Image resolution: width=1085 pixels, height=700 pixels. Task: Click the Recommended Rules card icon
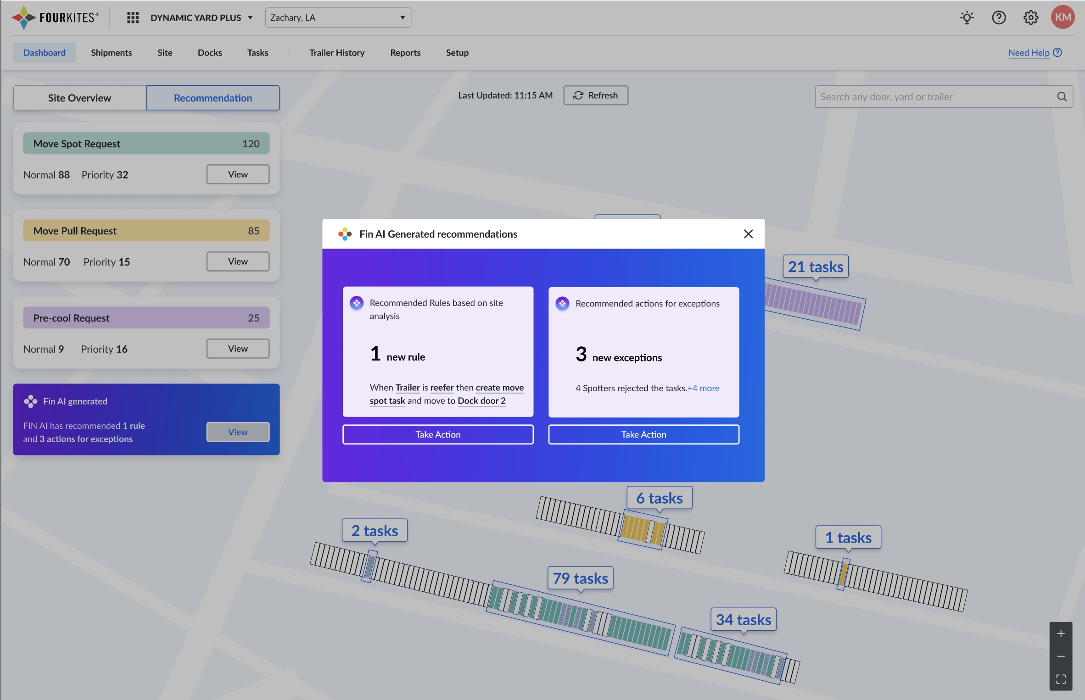click(x=357, y=303)
